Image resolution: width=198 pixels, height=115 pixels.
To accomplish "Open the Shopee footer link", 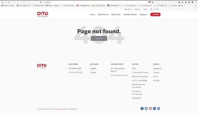I will [x=93, y=72].
